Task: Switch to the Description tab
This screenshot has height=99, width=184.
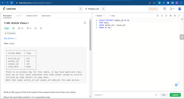Action: (x=7, y=16)
